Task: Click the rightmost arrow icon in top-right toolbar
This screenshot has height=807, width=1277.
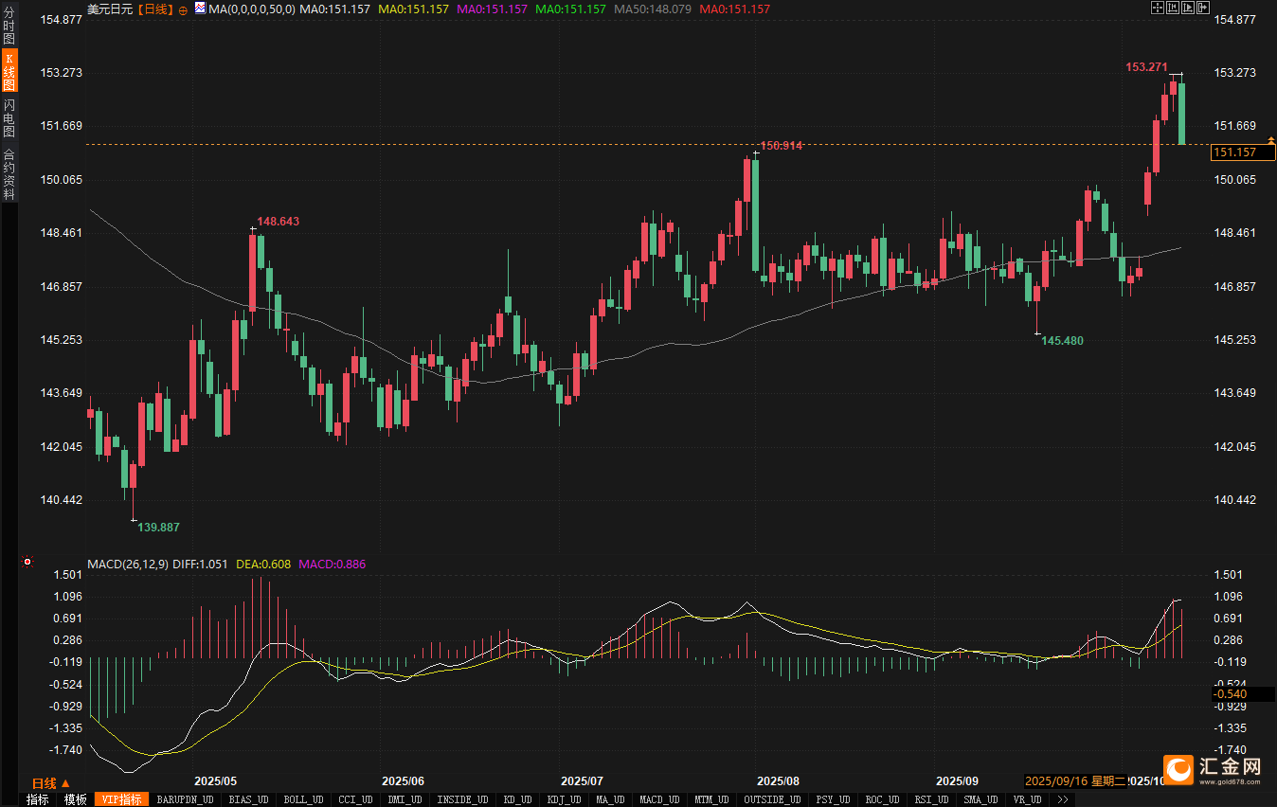Action: click(x=1203, y=8)
